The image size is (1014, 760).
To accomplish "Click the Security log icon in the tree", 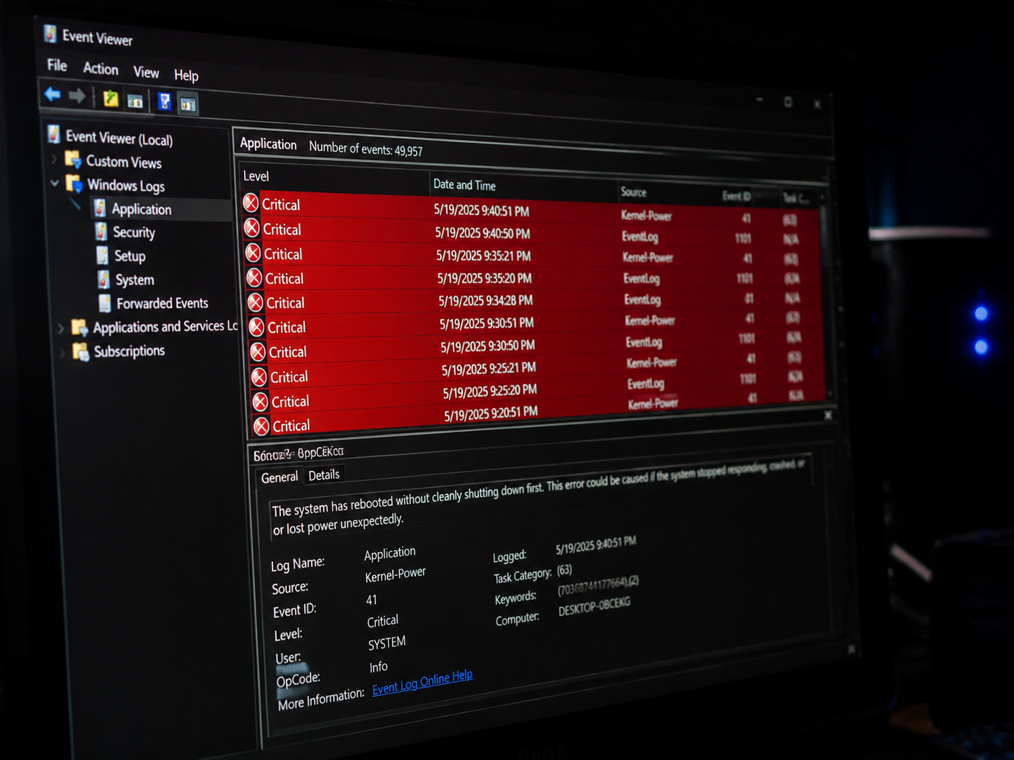I will 102,231.
